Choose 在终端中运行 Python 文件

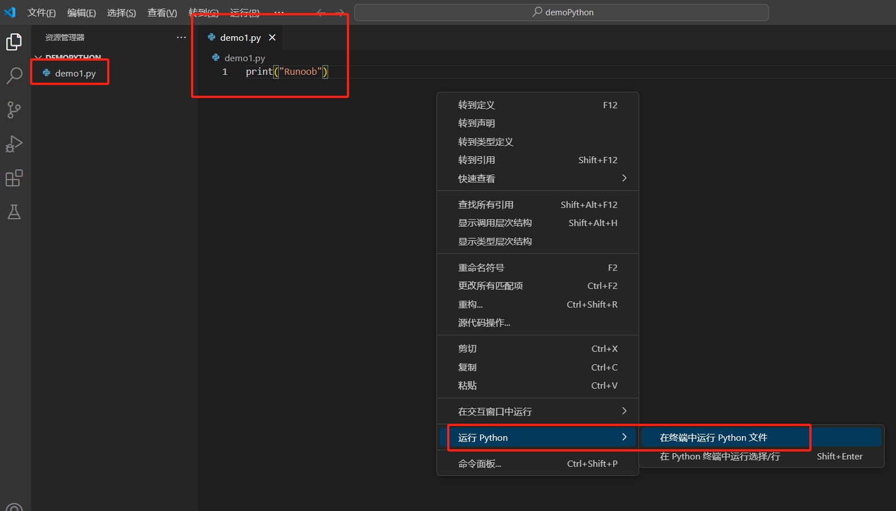[714, 437]
